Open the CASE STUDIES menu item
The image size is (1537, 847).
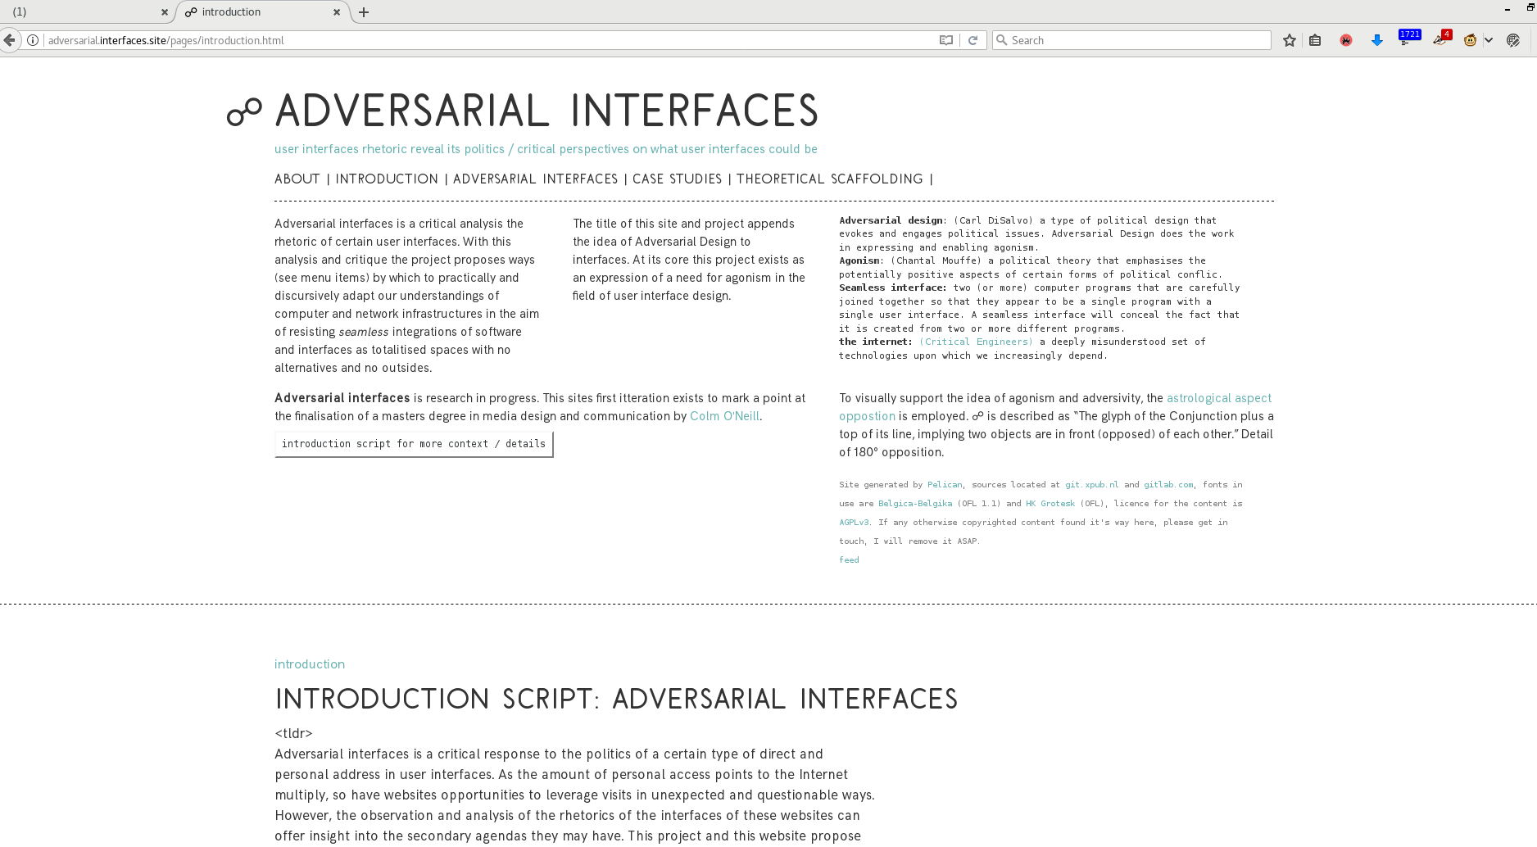677,179
